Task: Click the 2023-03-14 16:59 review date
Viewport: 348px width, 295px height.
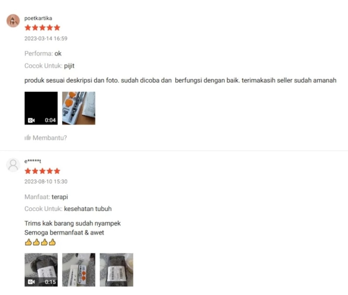Action: [46, 39]
